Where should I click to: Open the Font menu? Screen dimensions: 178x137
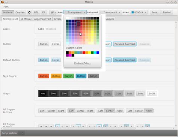pyautogui.click(x=6, y=7)
